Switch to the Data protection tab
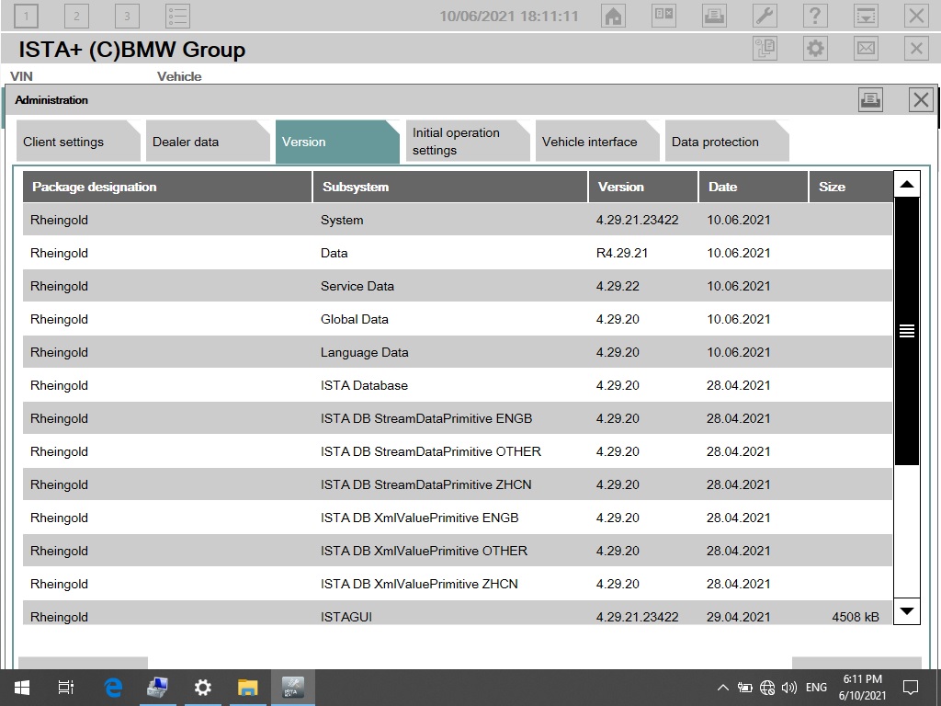 coord(727,142)
